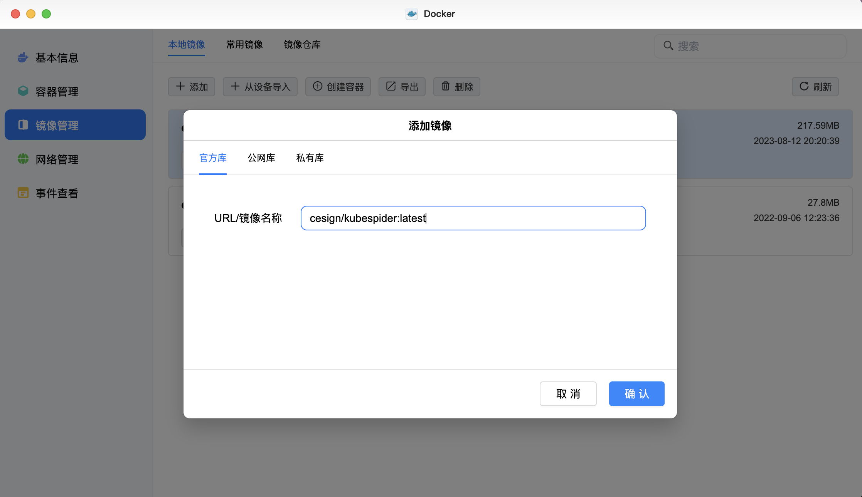Switch to the 常用镜像 tab
The height and width of the screenshot is (497, 862).
click(x=244, y=45)
